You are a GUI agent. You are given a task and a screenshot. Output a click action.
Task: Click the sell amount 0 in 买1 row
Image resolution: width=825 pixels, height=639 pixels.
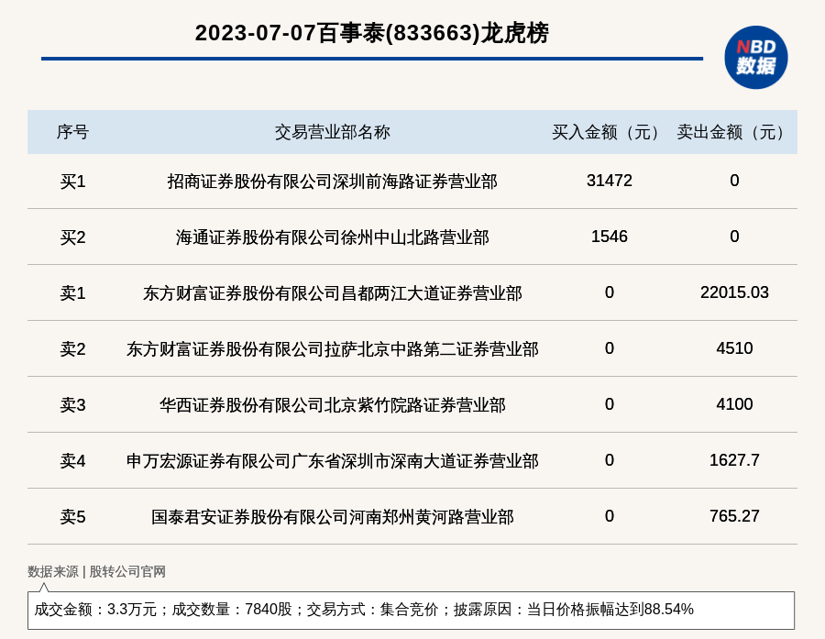pos(734,181)
